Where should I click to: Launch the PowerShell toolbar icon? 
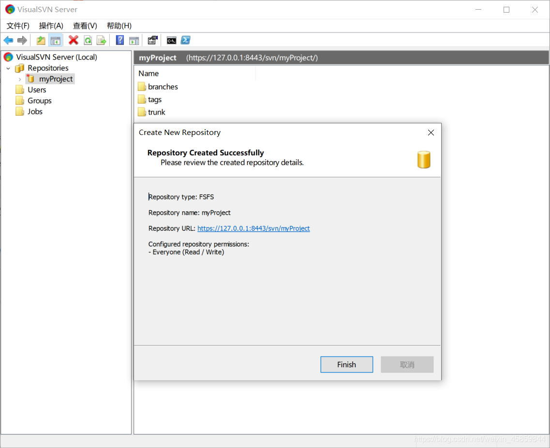pos(186,40)
